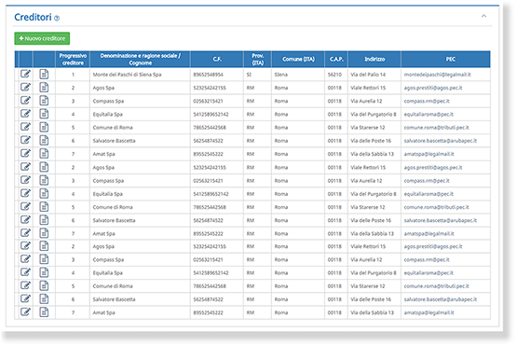Edit the Monte dei Paschi di Siena row
The image size is (517, 346).
(26, 74)
